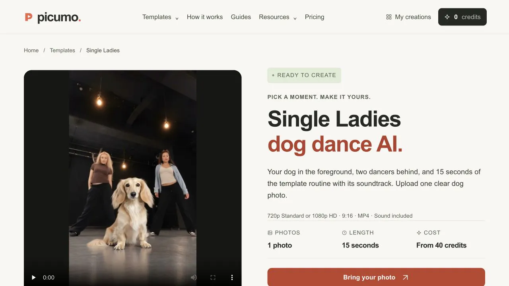Screen dimensions: 509x286
Task: Click the Bring your photo button
Action: pyautogui.click(x=376, y=277)
